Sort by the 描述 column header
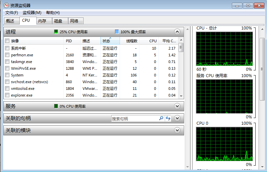This screenshot has height=172, width=267. pos(91,41)
